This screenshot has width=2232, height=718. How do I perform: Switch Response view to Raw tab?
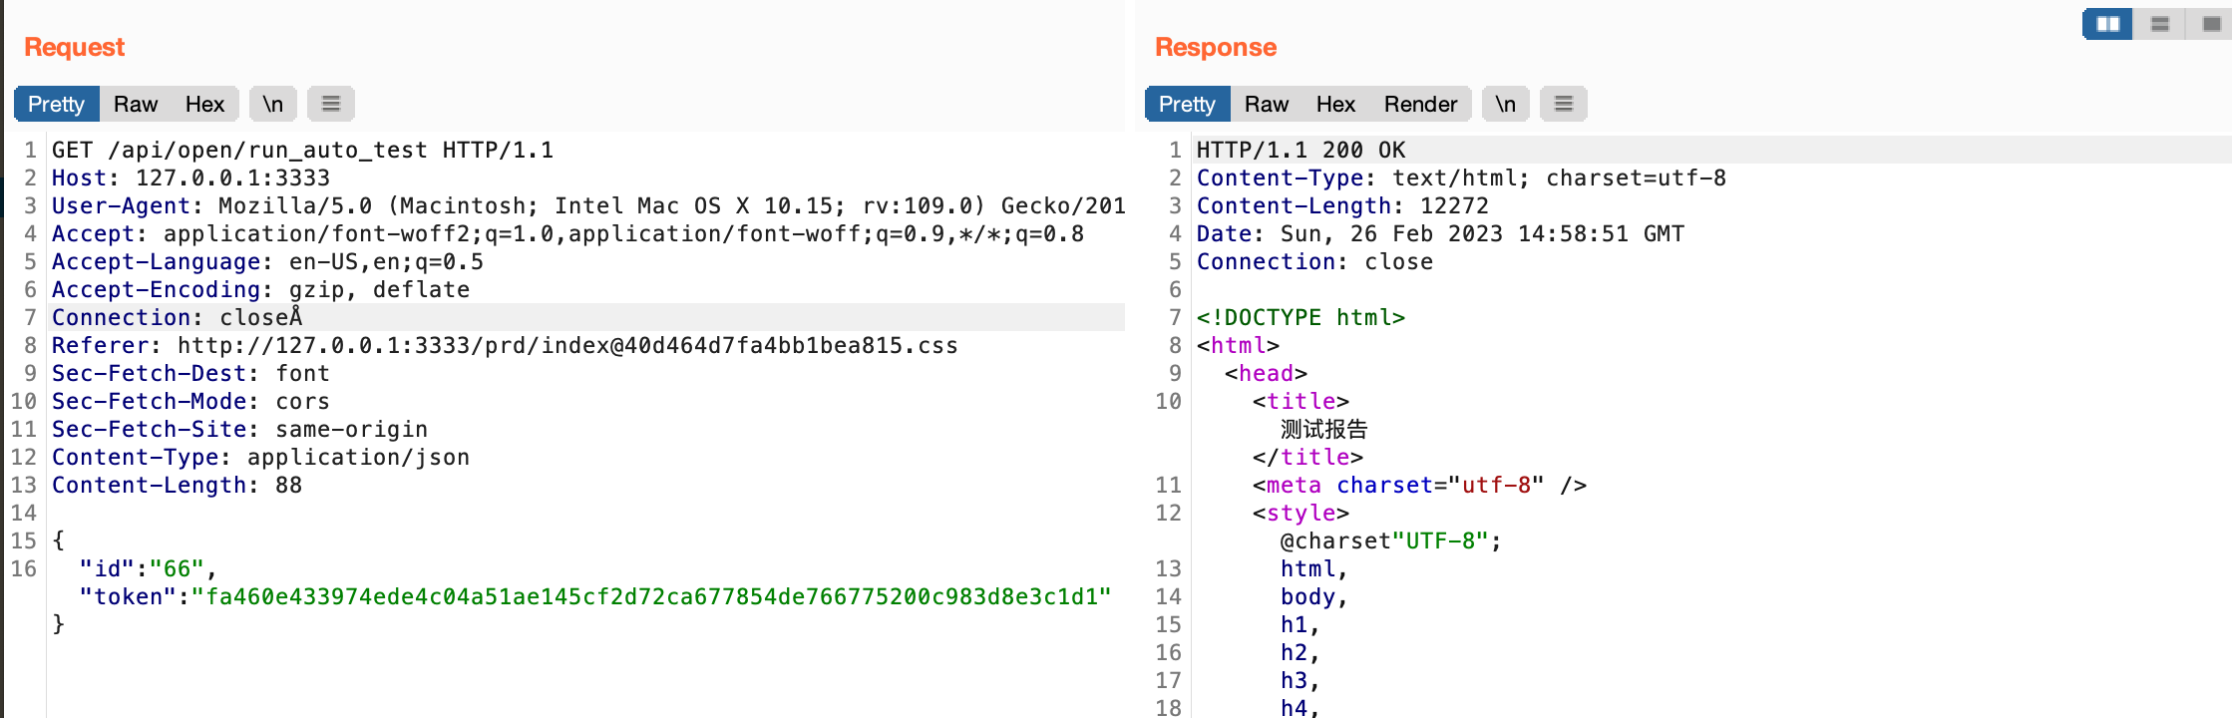(x=1267, y=104)
